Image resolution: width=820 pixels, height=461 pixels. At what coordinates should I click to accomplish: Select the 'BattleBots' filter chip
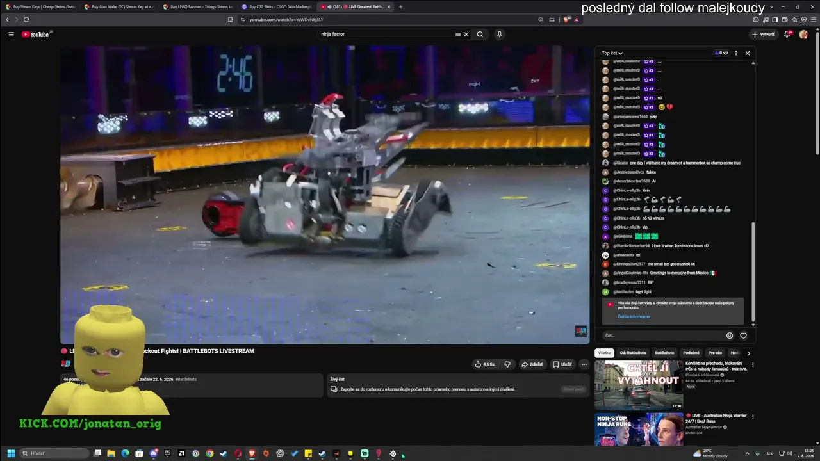point(664,353)
